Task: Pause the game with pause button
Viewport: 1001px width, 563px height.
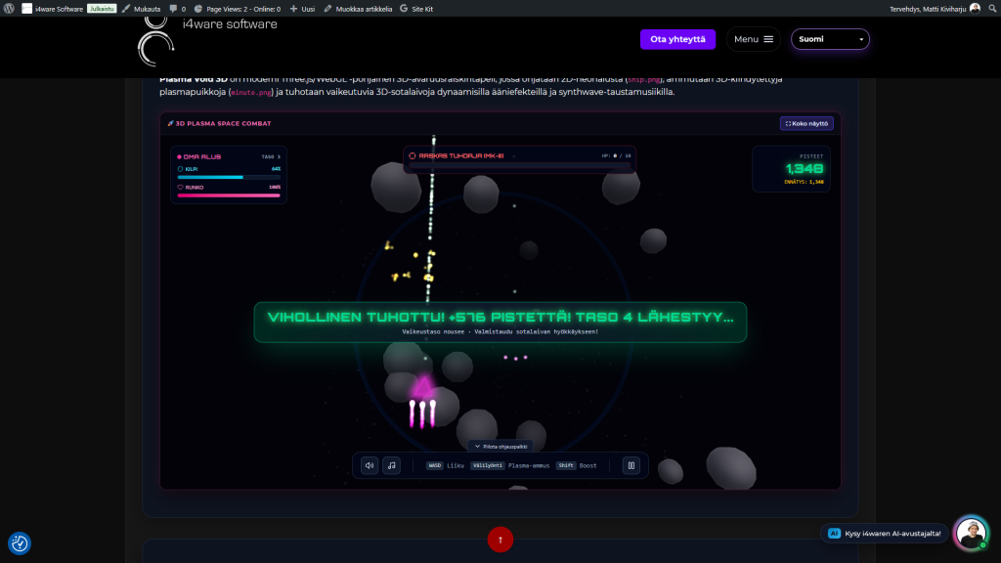Action: pos(631,465)
